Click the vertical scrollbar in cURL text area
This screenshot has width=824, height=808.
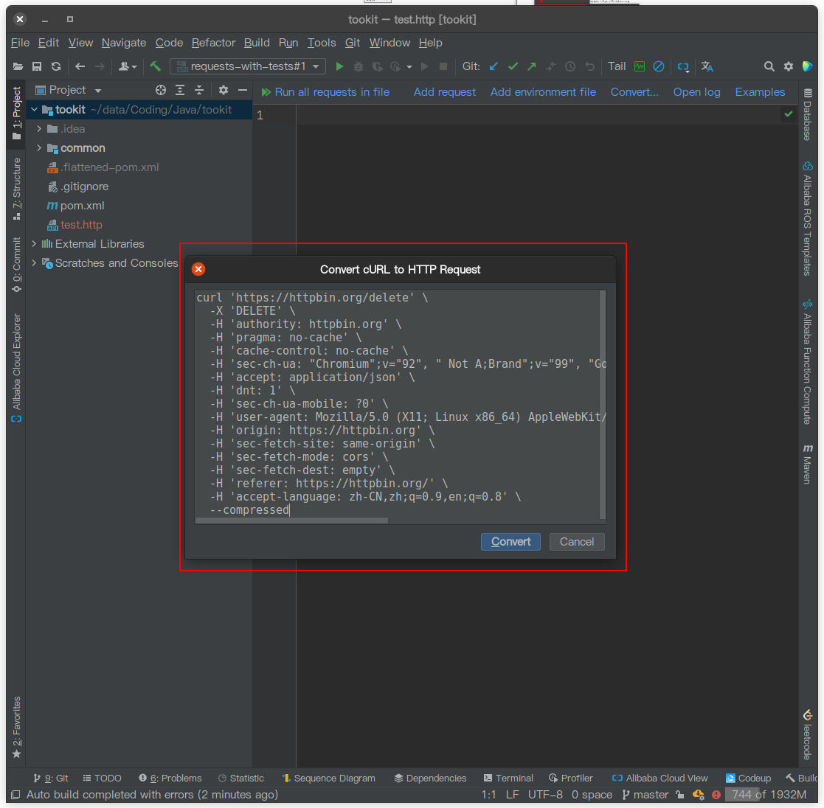click(x=603, y=404)
